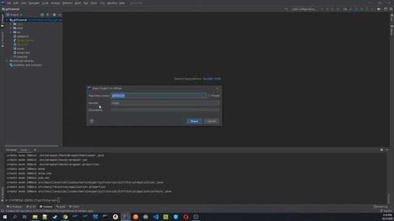394x221 pixels.
Task: Open the Build menu
Action: point(78,3)
